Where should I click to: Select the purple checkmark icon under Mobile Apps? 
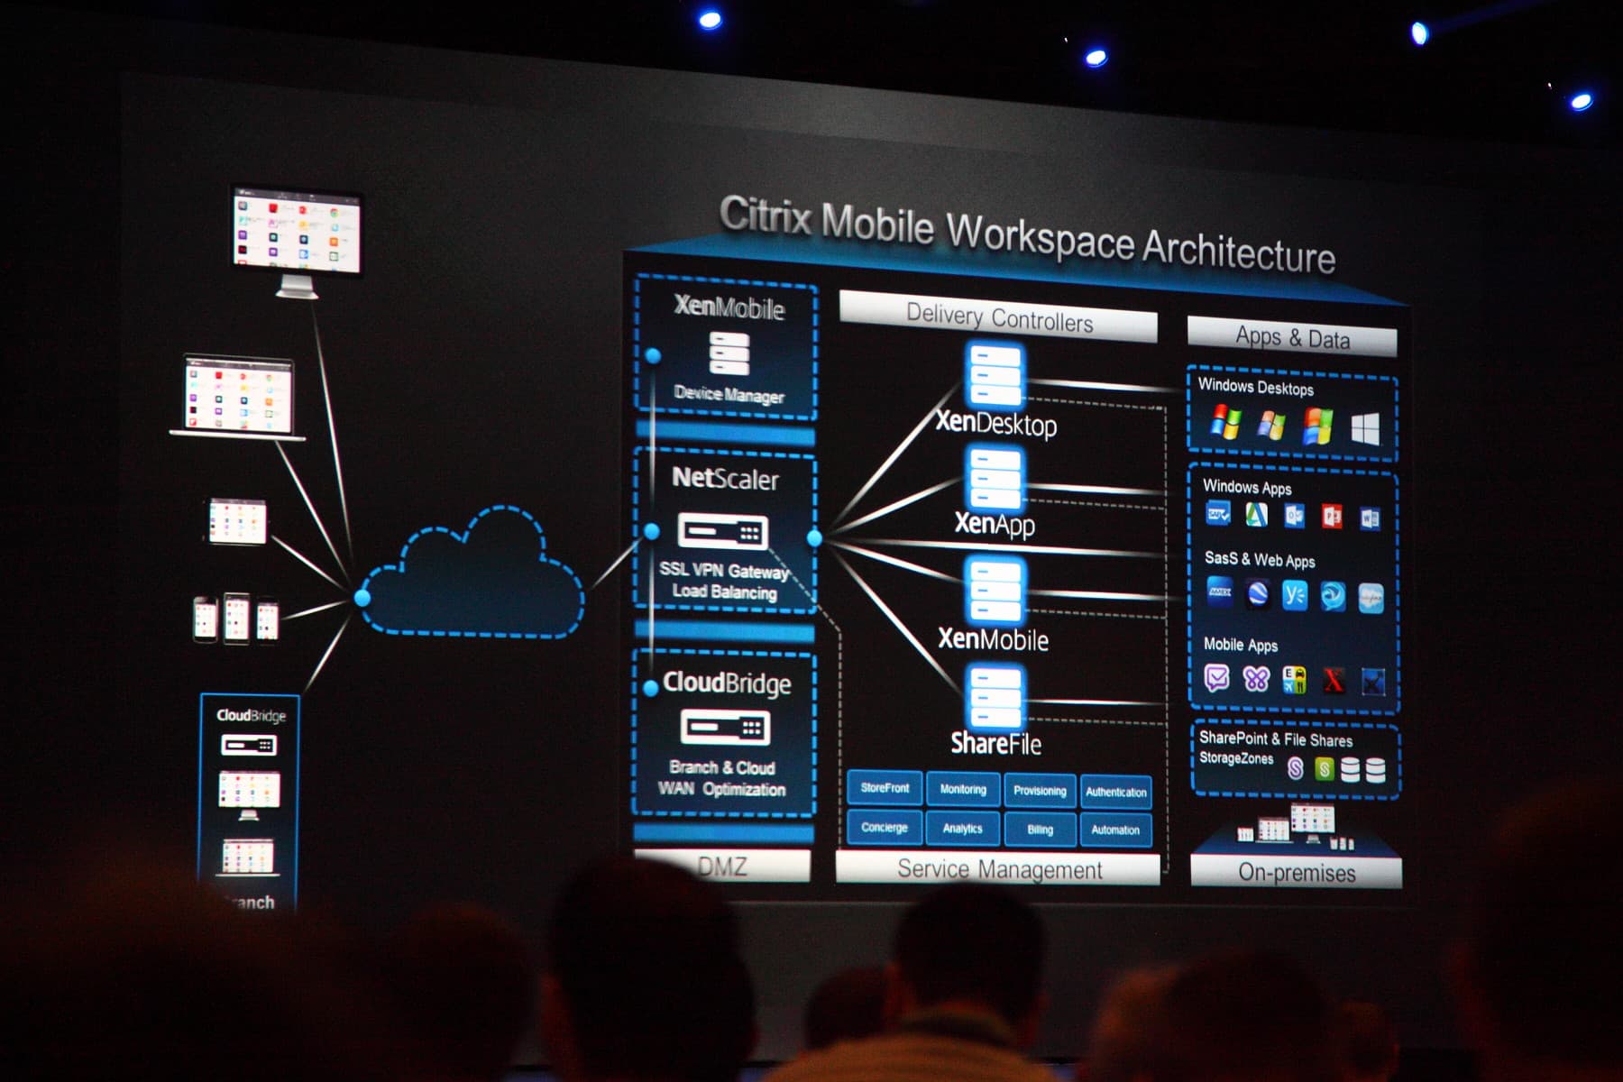[1217, 676]
